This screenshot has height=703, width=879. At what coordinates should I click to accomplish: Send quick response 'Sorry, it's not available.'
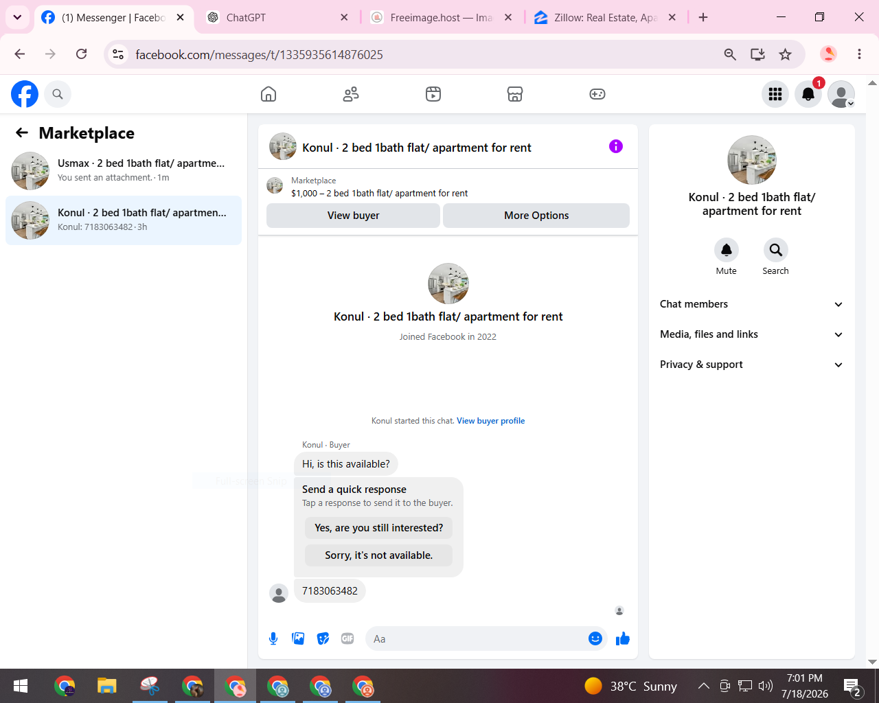point(379,555)
